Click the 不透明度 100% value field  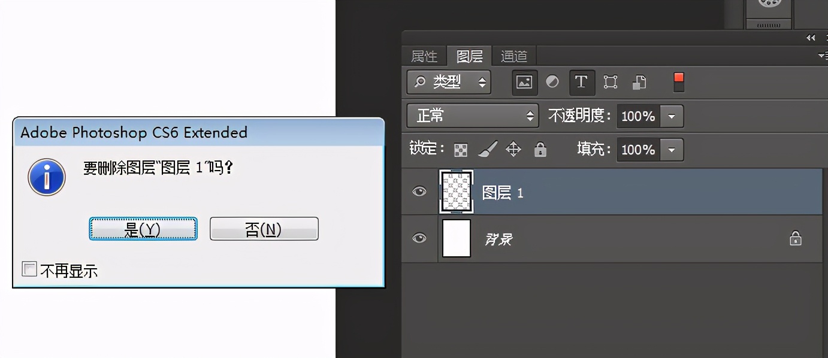pyautogui.click(x=638, y=116)
